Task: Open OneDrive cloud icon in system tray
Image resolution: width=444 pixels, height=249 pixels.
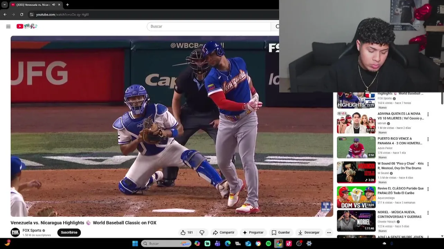Action: (384, 243)
